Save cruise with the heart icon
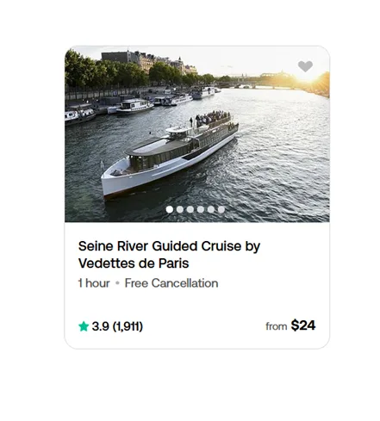 [x=305, y=66]
